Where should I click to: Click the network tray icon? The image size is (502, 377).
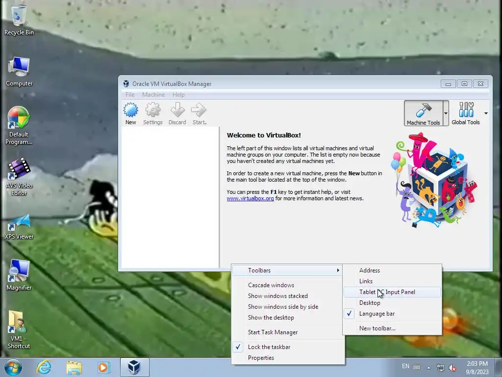tap(441, 368)
